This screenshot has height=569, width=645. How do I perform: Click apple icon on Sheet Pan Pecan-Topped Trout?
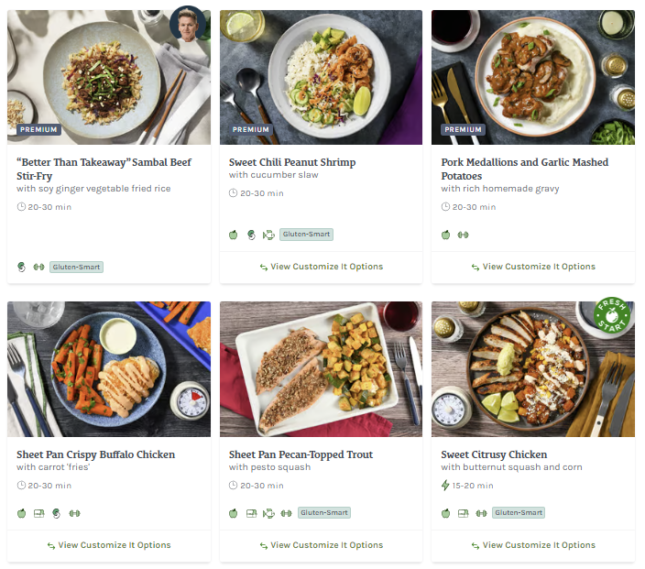click(233, 513)
